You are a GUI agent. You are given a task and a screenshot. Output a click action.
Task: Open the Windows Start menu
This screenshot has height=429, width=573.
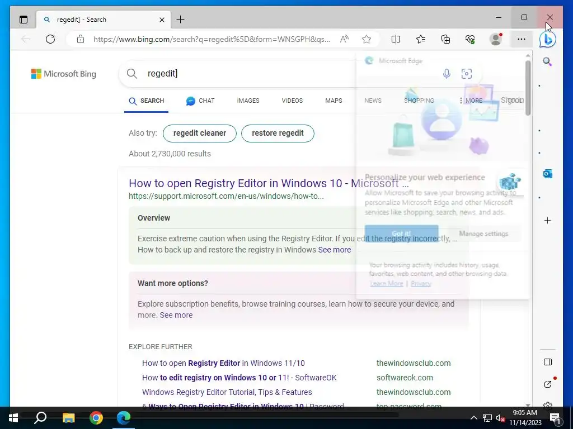point(13,418)
